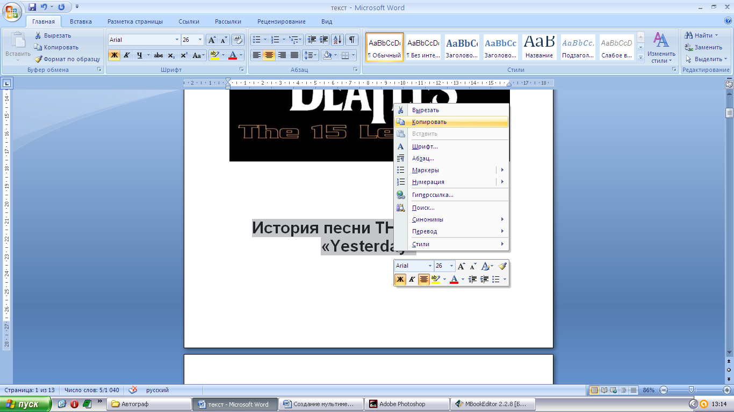The image size is (734, 412).
Task: Apply subscript formatting in ribbon
Action: pos(171,55)
